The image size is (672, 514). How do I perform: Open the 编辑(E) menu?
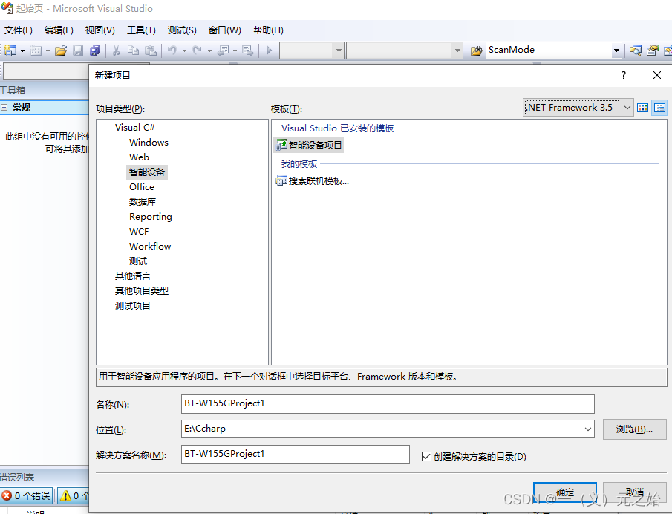[x=59, y=30]
